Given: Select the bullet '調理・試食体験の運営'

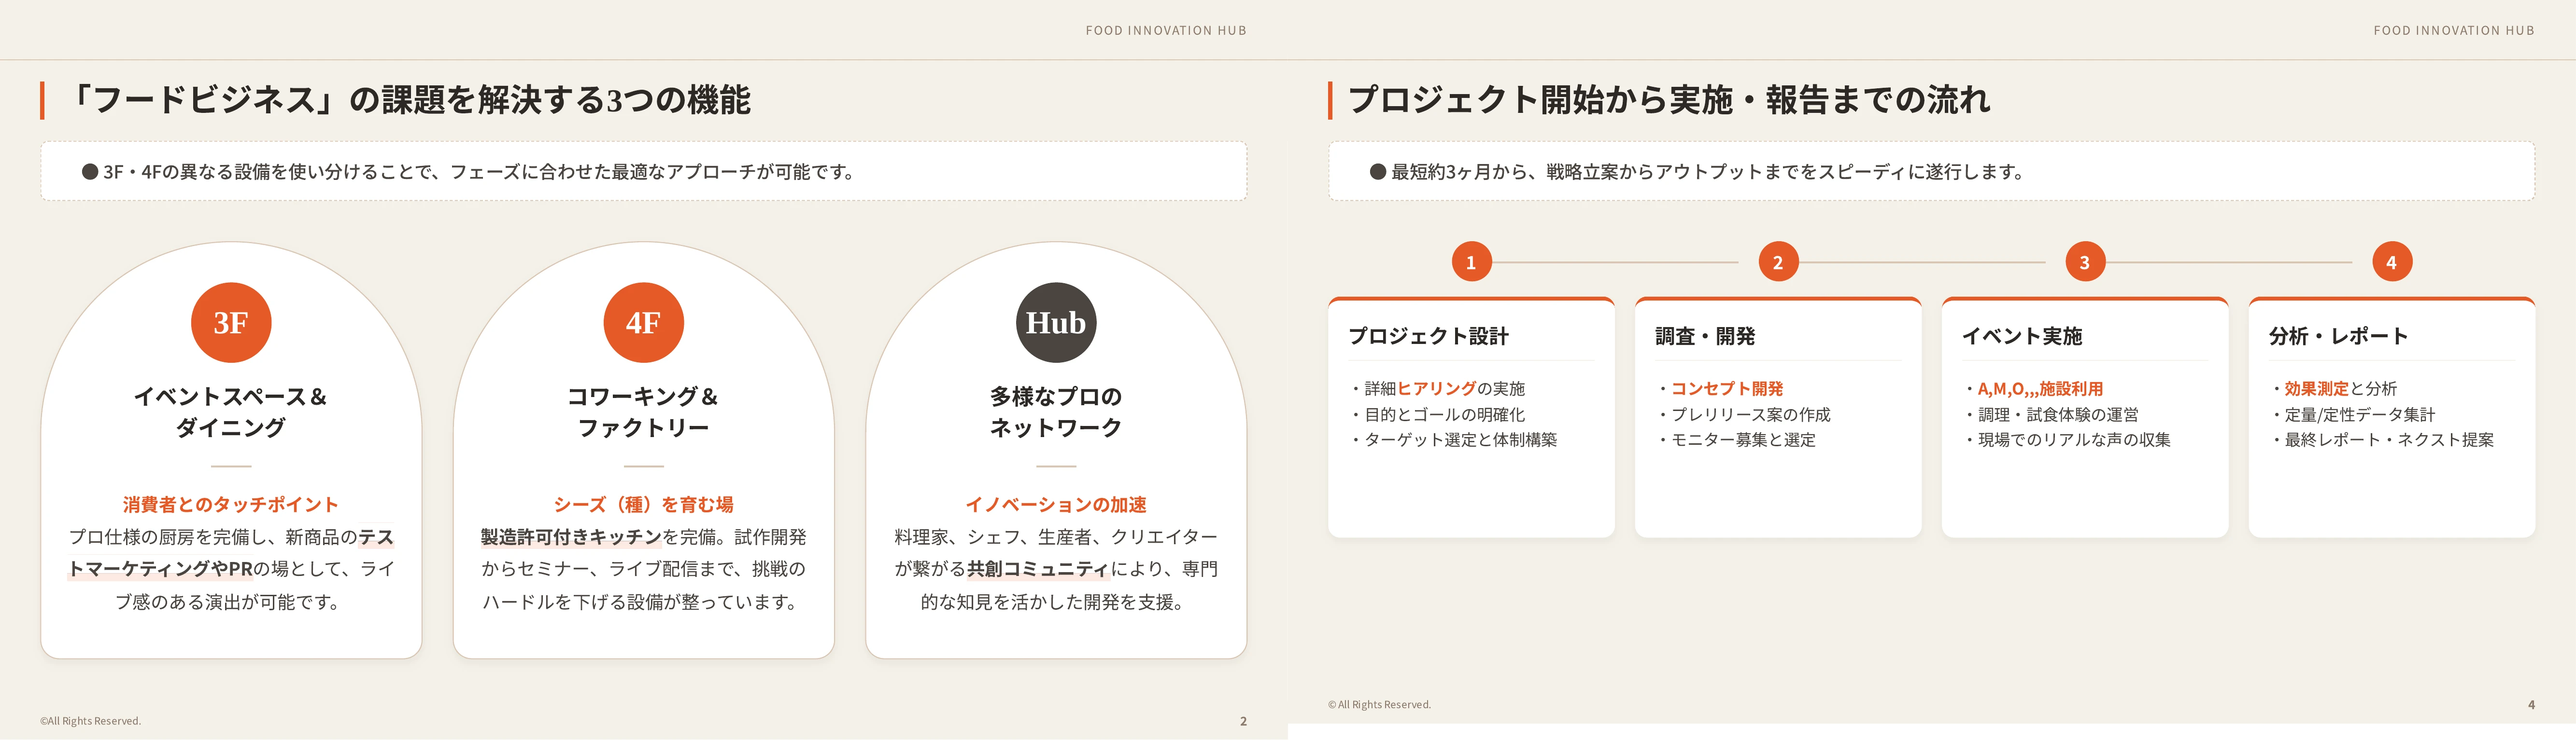Looking at the screenshot, I should 2051,414.
